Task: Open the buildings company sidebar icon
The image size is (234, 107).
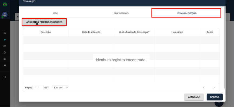Action: pos(5,59)
